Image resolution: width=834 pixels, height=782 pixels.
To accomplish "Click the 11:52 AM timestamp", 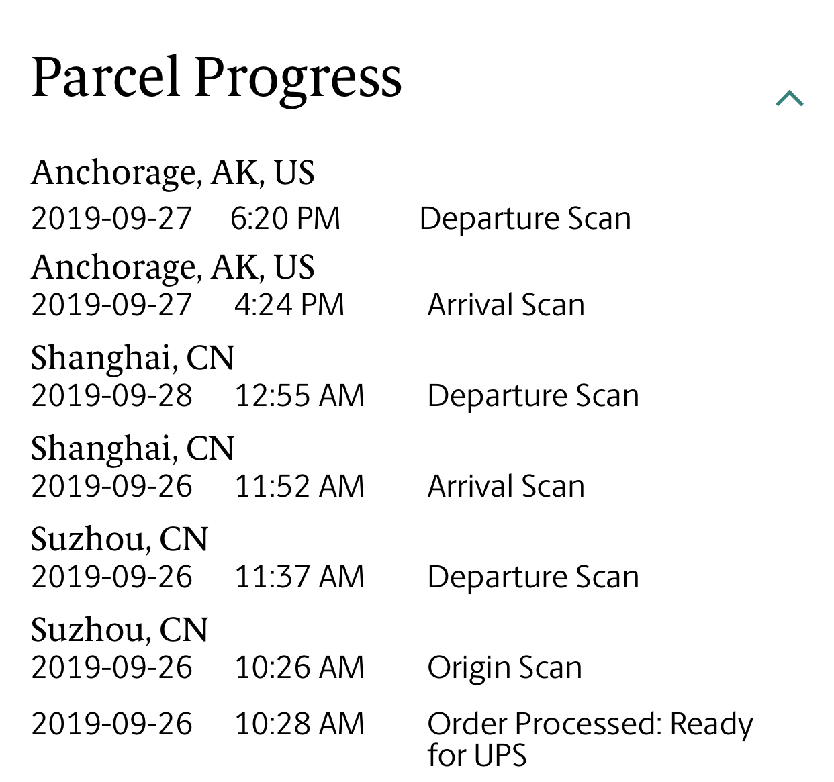I will (x=299, y=487).
